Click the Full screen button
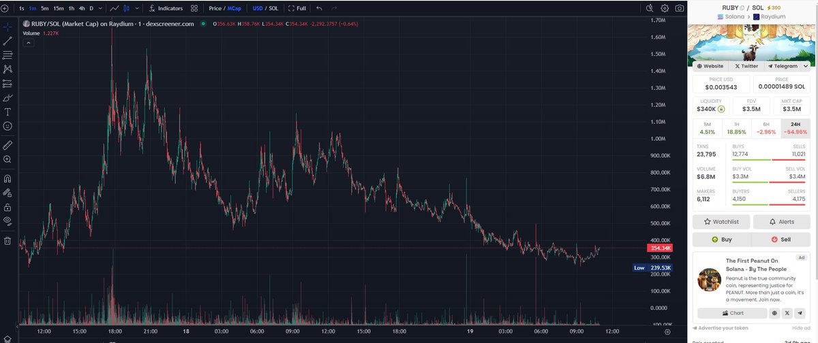Screen dimensions: 818x343 pos(297,8)
